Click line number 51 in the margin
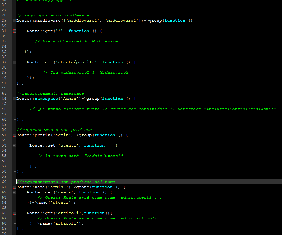282x235 pixels. coord(4,135)
